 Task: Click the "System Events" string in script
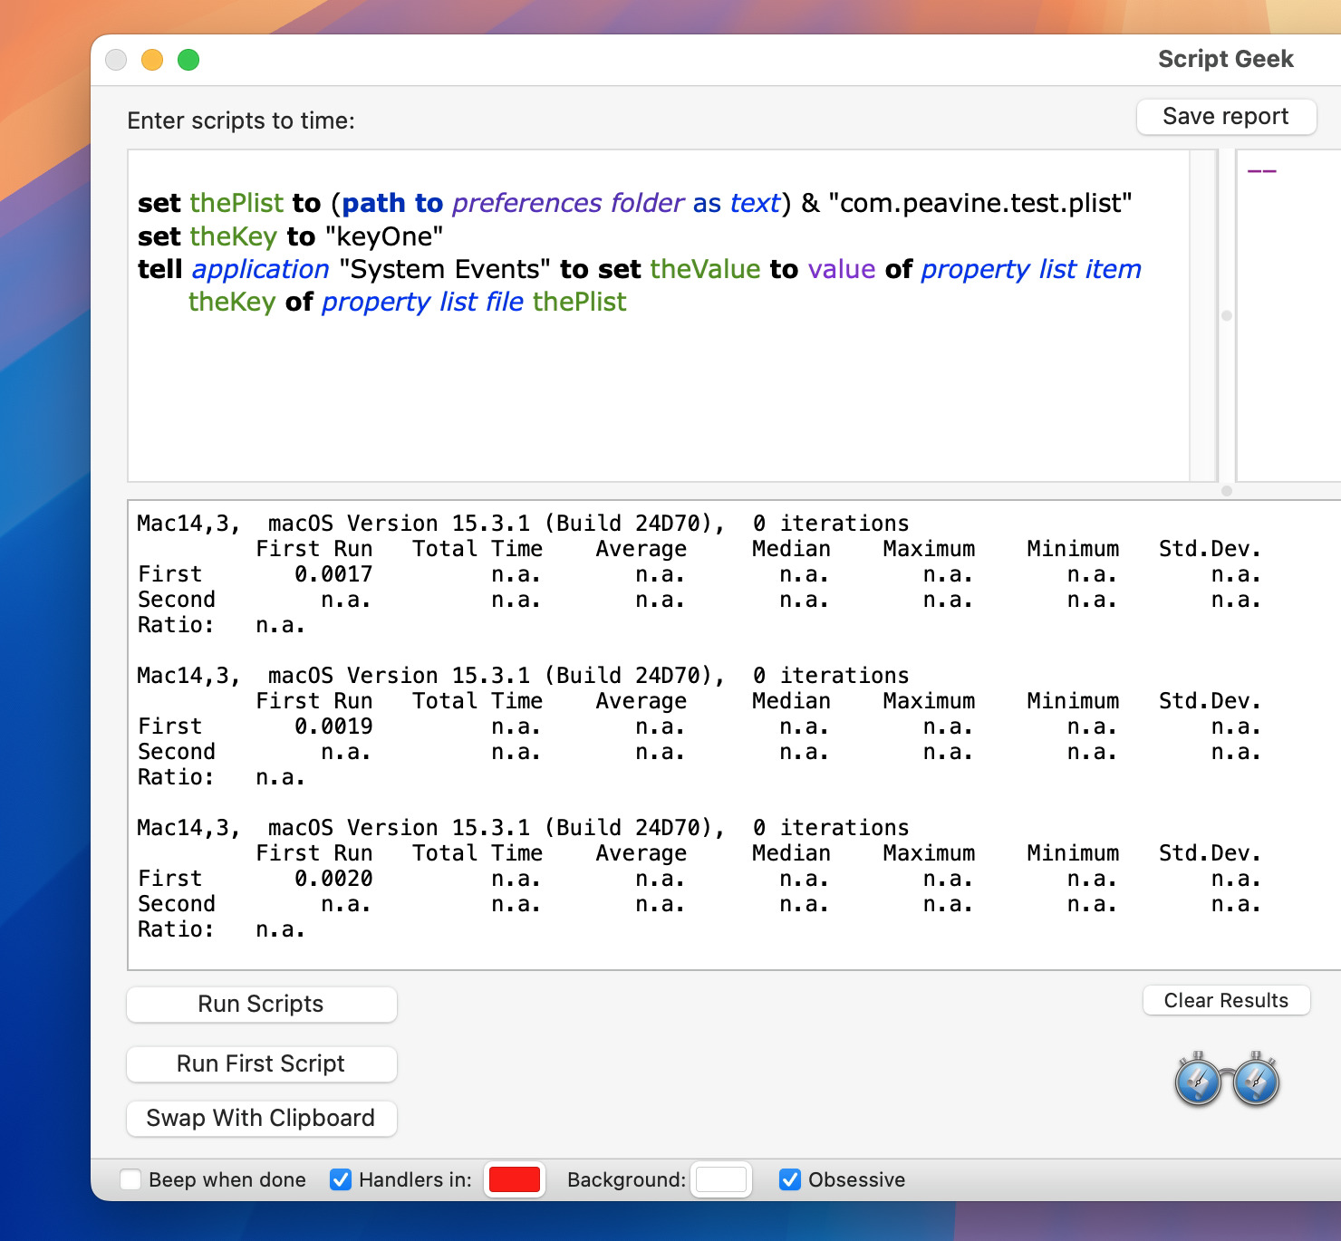445,269
